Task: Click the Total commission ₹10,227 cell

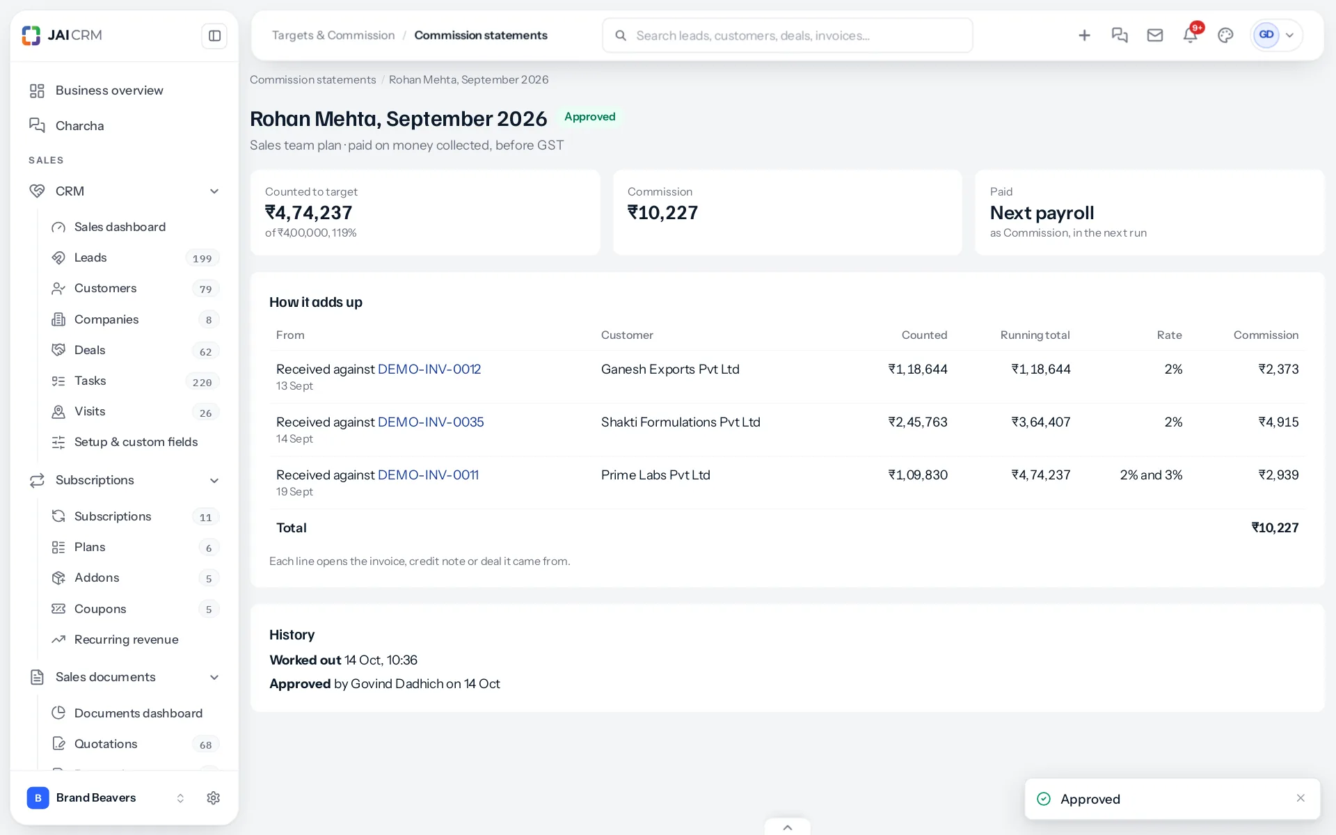Action: pos(1275,528)
